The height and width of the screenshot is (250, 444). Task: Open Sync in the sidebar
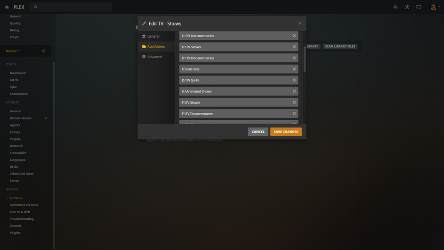click(x=13, y=87)
